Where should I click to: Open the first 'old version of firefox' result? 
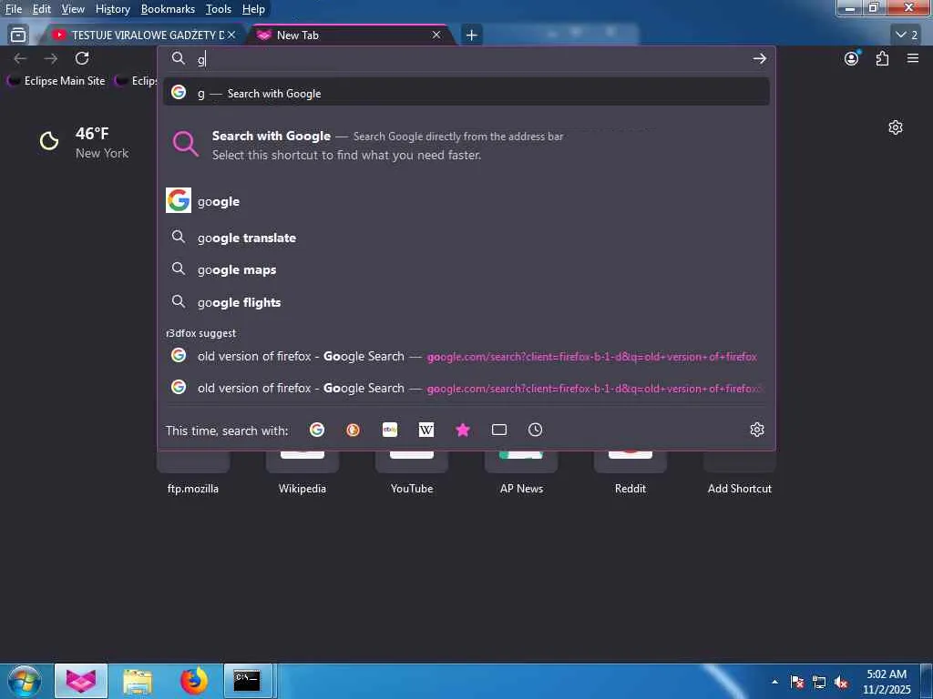466,356
